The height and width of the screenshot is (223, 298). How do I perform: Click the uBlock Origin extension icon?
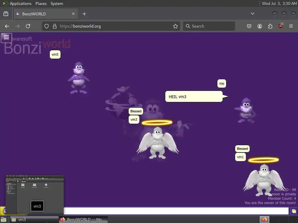[281, 26]
